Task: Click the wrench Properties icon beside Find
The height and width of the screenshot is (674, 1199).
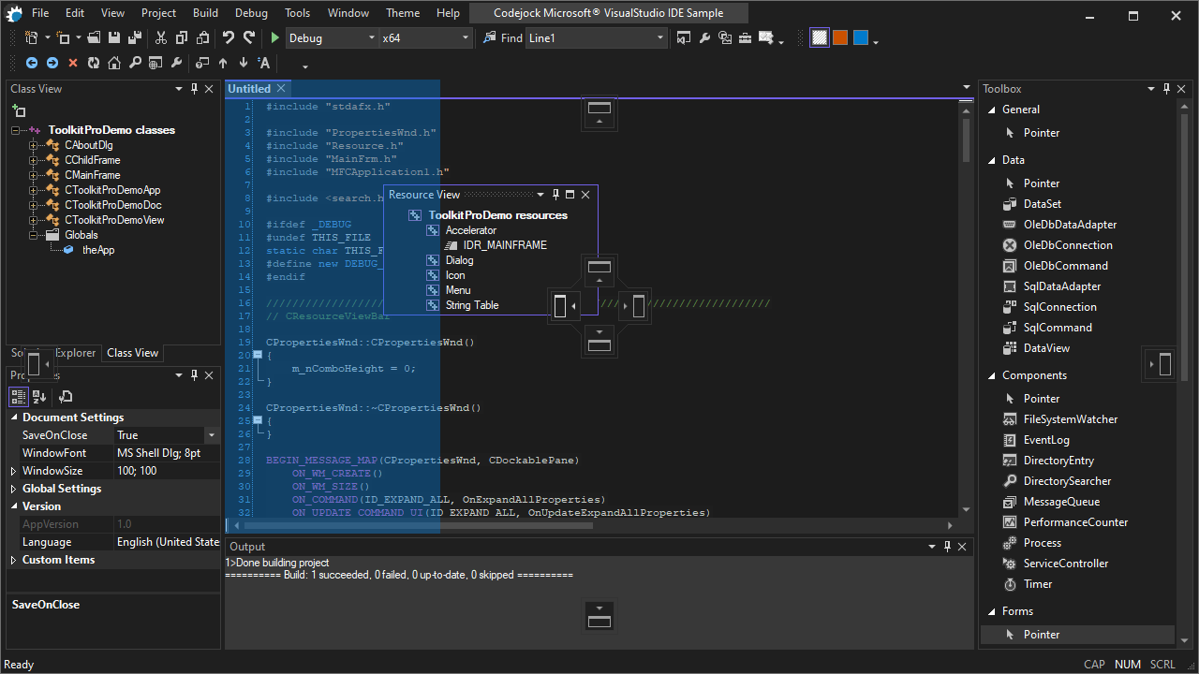Action: 704,38
